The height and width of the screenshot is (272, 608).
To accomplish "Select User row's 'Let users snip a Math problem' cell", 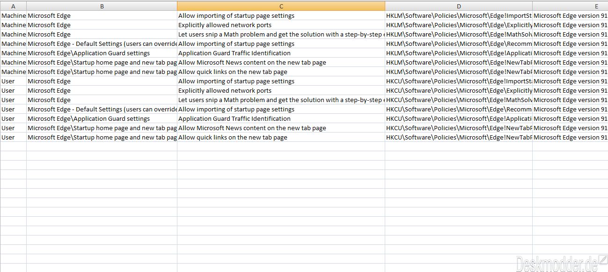I will [x=281, y=100].
